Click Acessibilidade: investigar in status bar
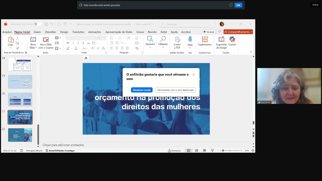Screen dimensions: 322x181 (x=60, y=151)
